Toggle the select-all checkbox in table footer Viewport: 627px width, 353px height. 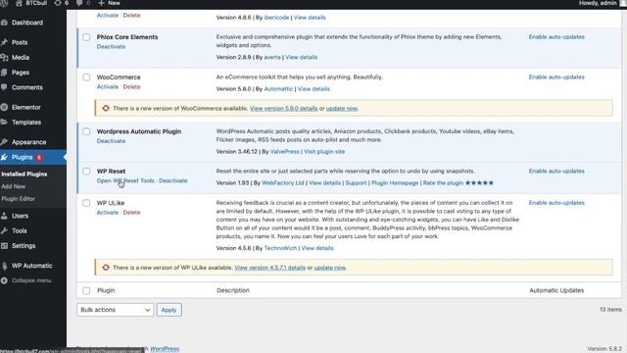coord(86,290)
